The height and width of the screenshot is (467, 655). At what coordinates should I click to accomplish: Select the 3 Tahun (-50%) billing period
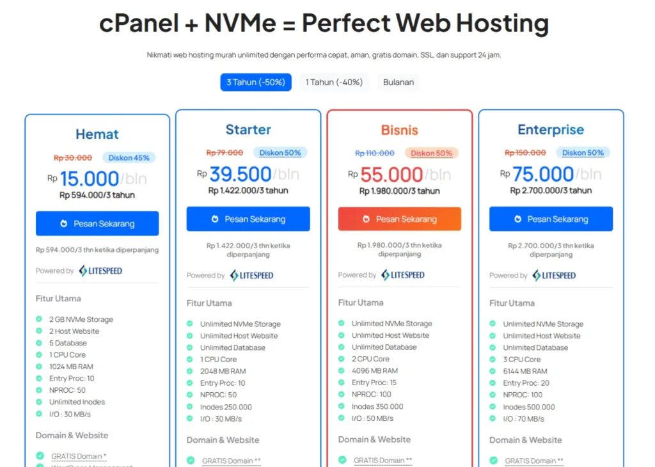pos(256,83)
